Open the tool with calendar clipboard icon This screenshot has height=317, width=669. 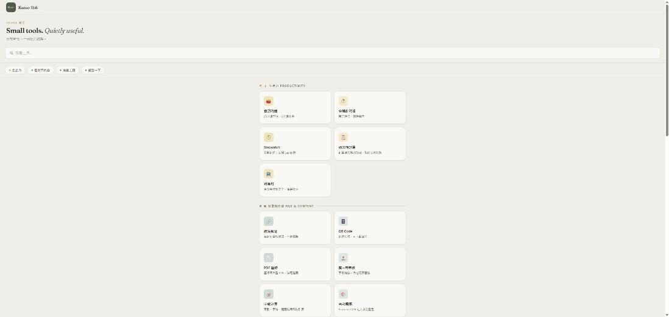(370, 144)
